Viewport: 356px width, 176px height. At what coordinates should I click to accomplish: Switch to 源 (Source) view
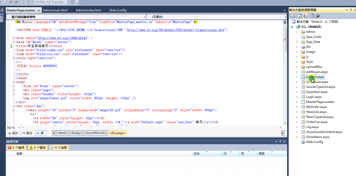(41, 133)
